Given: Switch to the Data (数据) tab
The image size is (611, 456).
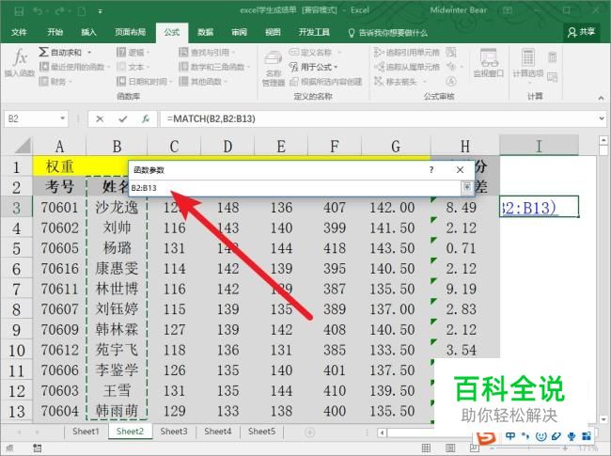Looking at the screenshot, I should point(205,32).
